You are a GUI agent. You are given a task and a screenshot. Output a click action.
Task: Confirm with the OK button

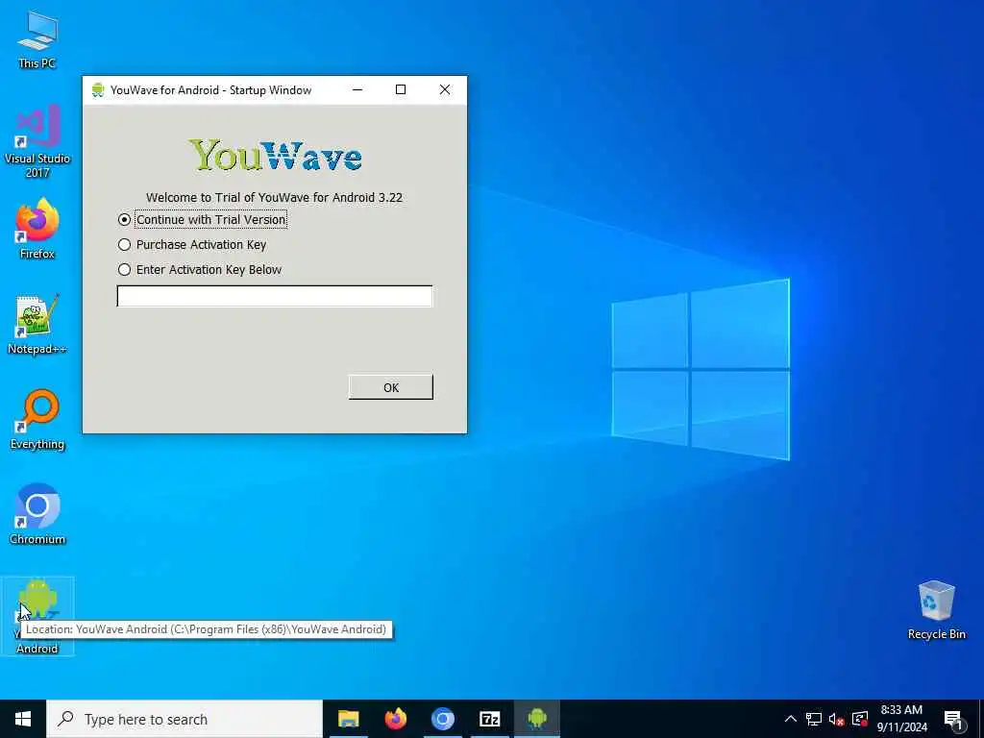(x=390, y=387)
